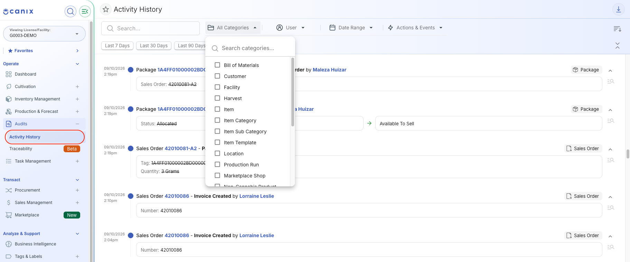
Task: Check the Location category
Action: click(217, 153)
